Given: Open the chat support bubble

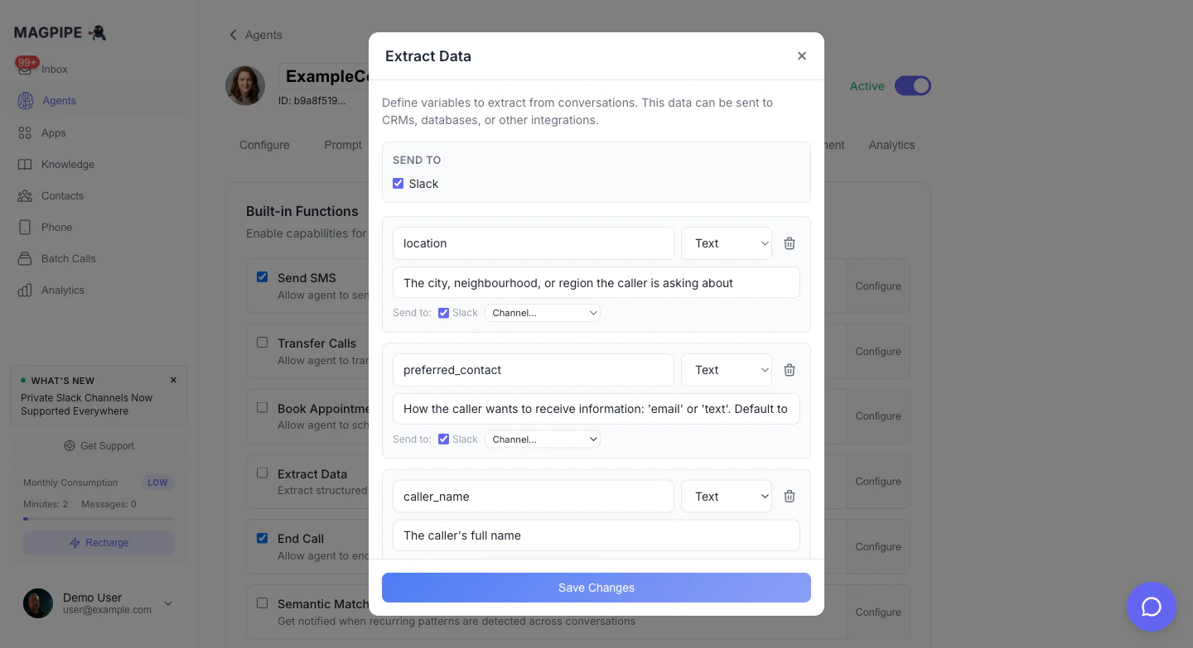Looking at the screenshot, I should (1151, 607).
